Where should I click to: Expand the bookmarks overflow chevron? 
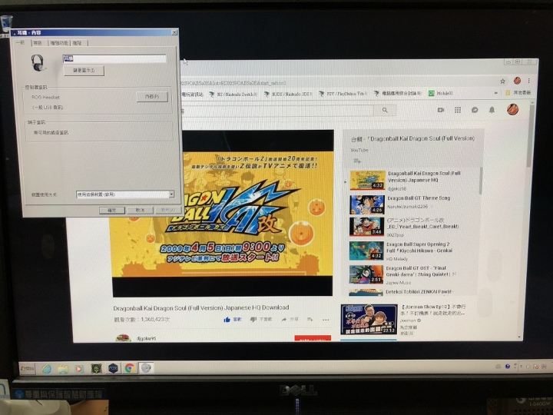[496, 93]
